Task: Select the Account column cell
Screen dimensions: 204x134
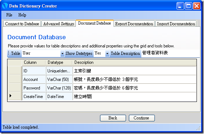Action: [x=34, y=79]
